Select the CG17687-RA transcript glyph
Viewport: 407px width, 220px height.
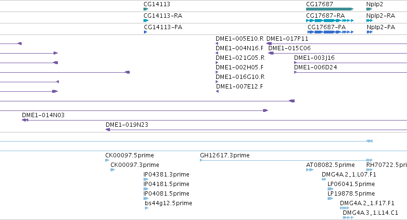coord(330,21)
